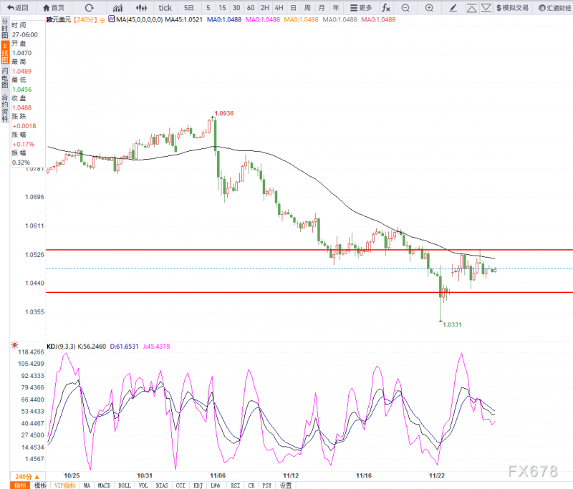
Task: Switch to the tick timeframe
Action: pos(165,8)
